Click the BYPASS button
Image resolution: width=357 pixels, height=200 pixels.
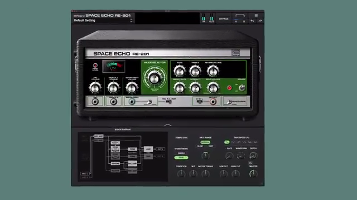(x=224, y=19)
